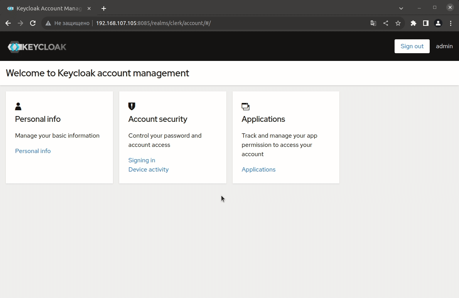This screenshot has height=298, width=459.
Task: Click the 'Personal info' card heading
Action: point(38,119)
